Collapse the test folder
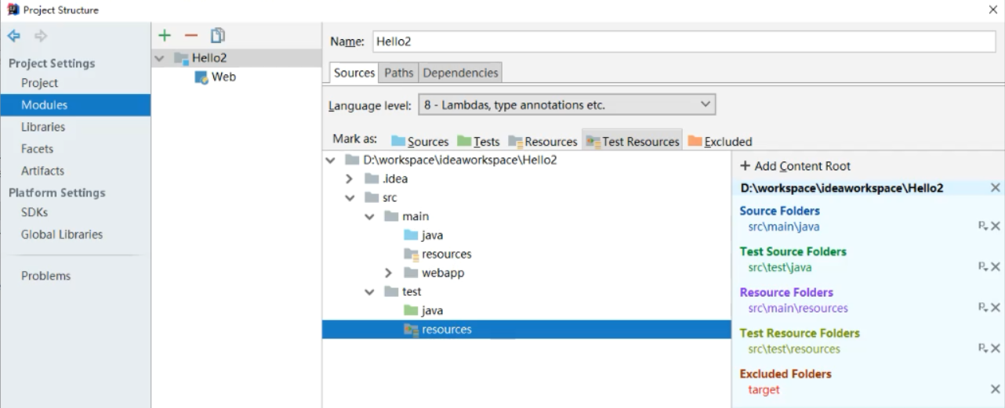Screen dimensions: 1005x408 (369, 291)
